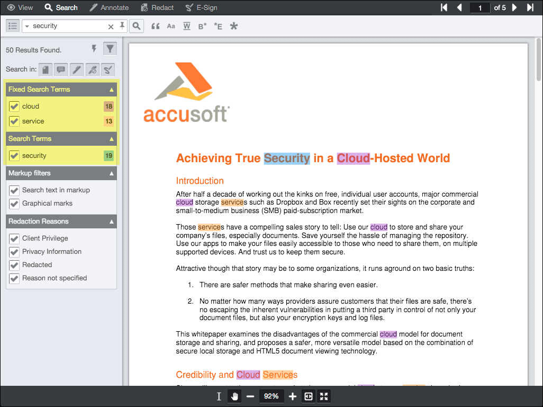Open the E-Sign tab
Image resolution: width=543 pixels, height=407 pixels.
[x=201, y=7]
